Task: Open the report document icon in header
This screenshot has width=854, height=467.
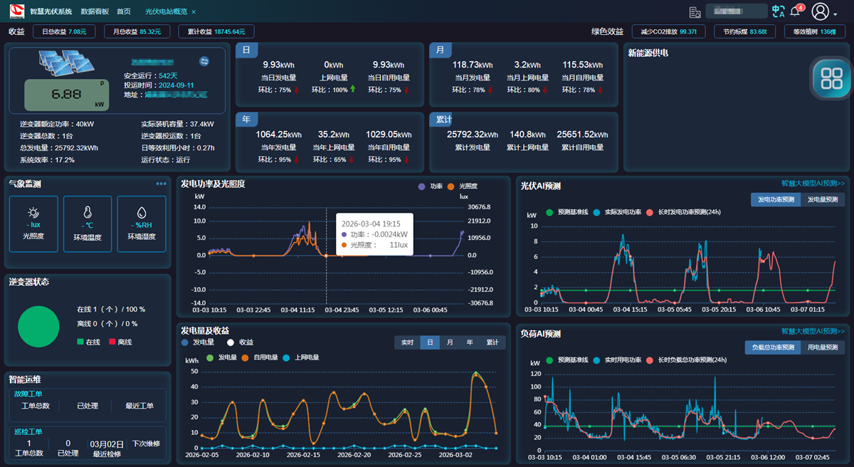Action: (695, 12)
